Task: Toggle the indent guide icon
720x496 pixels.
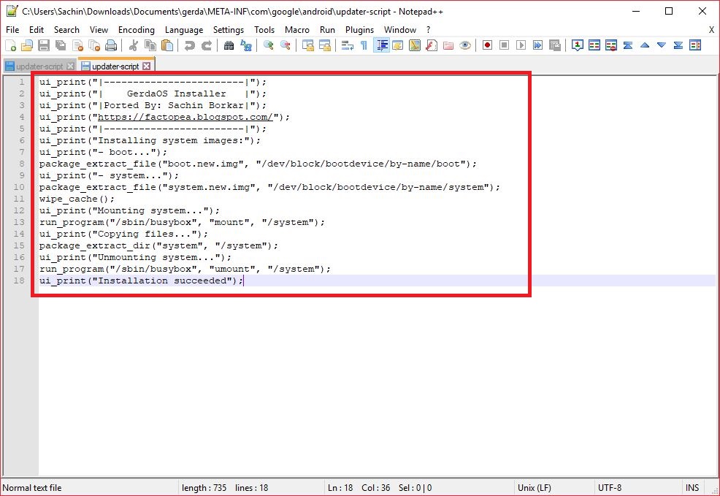Action: [x=381, y=45]
